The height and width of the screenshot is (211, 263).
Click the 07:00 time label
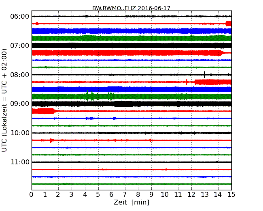(x=20, y=45)
